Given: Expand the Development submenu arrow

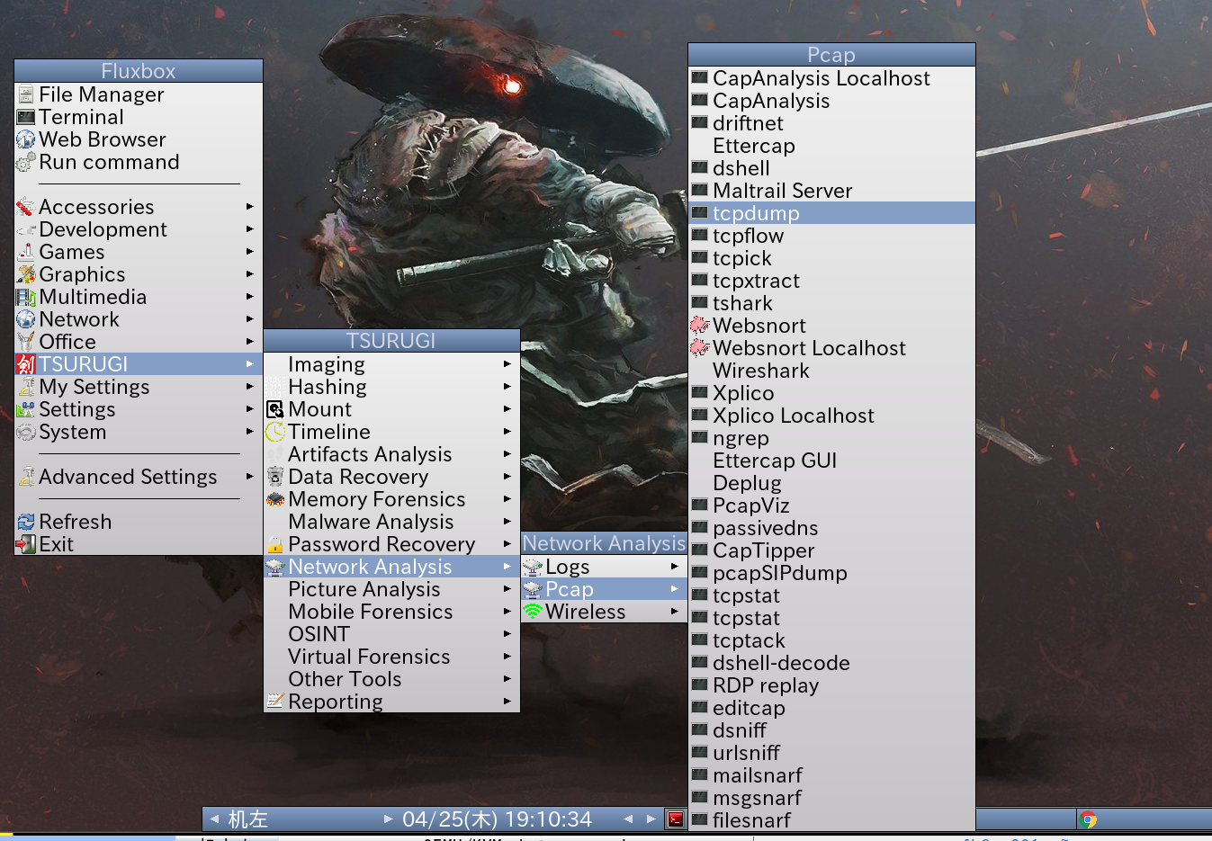Looking at the screenshot, I should [x=249, y=229].
